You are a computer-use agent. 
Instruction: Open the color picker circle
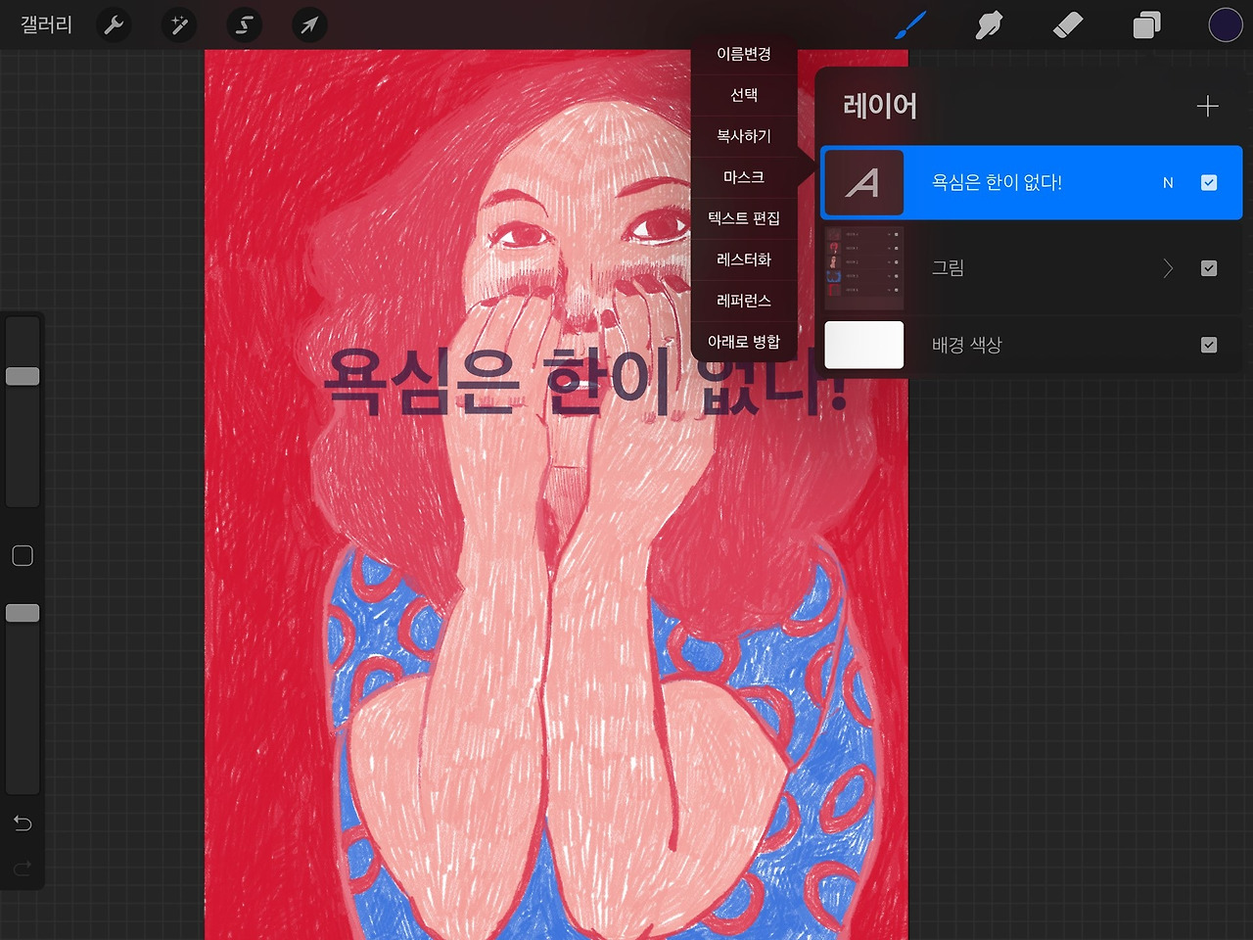(1226, 24)
